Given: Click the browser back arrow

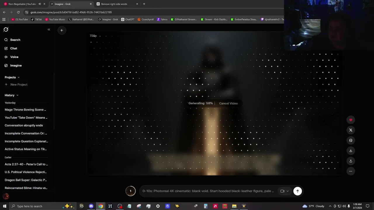Looking at the screenshot, I should click(4, 12).
